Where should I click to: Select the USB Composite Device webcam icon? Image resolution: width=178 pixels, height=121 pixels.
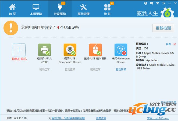tap(70, 50)
